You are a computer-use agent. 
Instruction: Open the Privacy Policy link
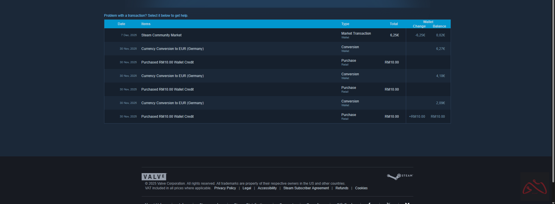coord(225,188)
